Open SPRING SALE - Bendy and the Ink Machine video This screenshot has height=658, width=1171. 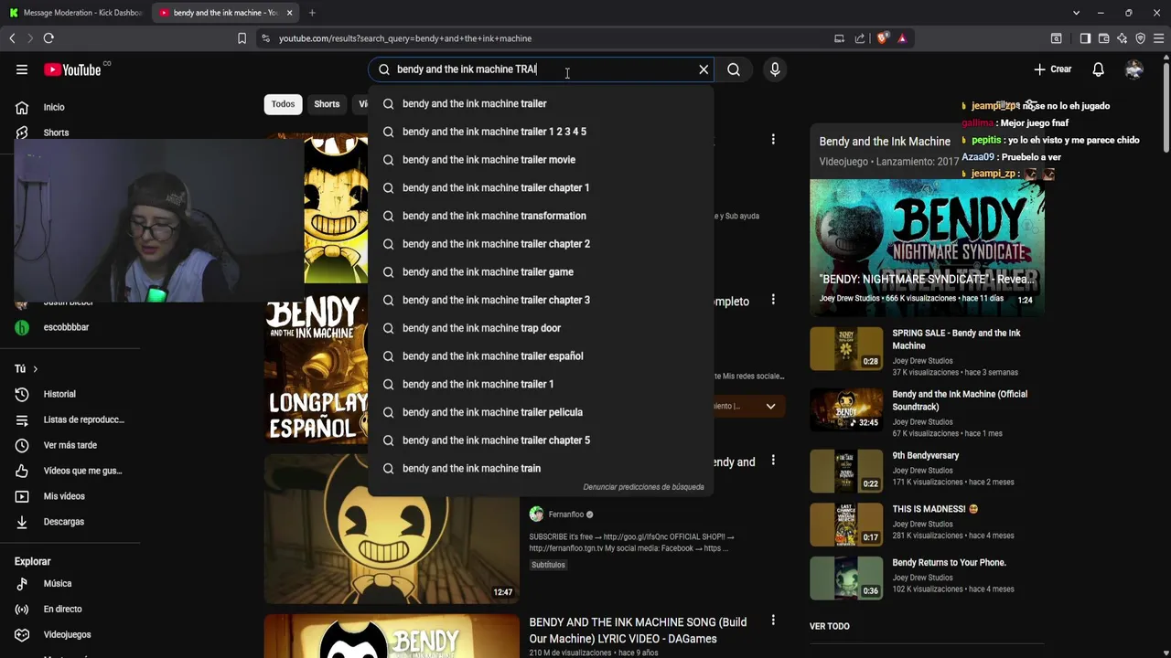pos(956,339)
